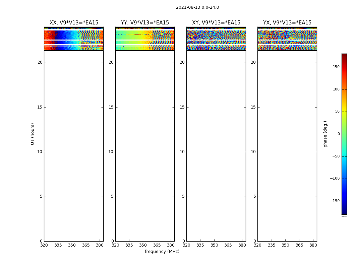The height and width of the screenshot is (268, 352).
Task: Click the 20 hour tick of YX panel
Action: pyautogui.click(x=253, y=62)
